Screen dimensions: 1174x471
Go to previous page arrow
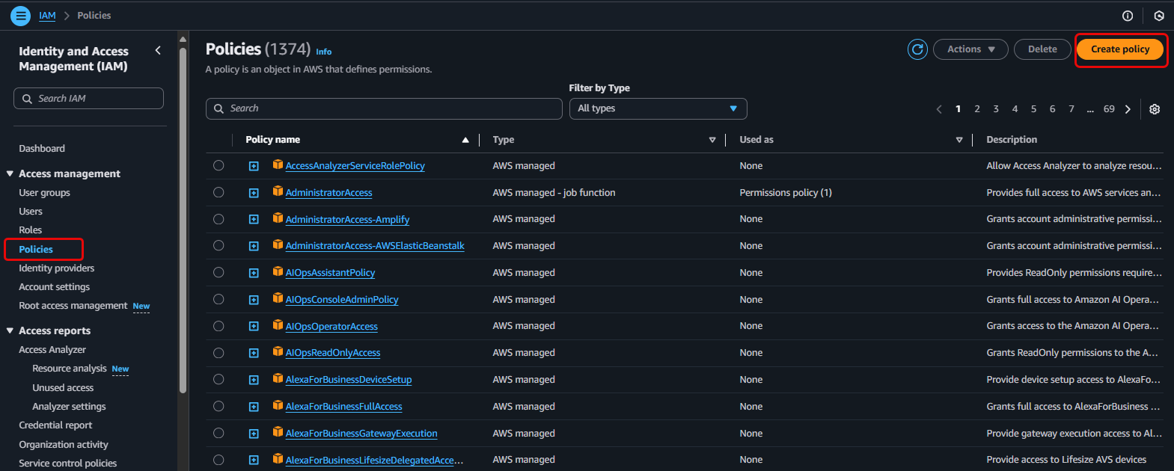point(939,109)
